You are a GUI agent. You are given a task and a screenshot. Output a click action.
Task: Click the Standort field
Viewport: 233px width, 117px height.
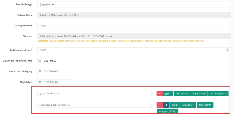134,36
